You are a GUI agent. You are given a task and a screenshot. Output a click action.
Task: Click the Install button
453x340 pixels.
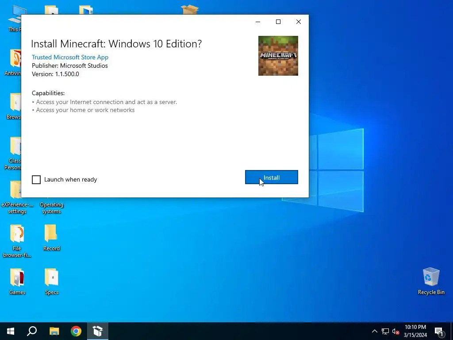(x=271, y=177)
